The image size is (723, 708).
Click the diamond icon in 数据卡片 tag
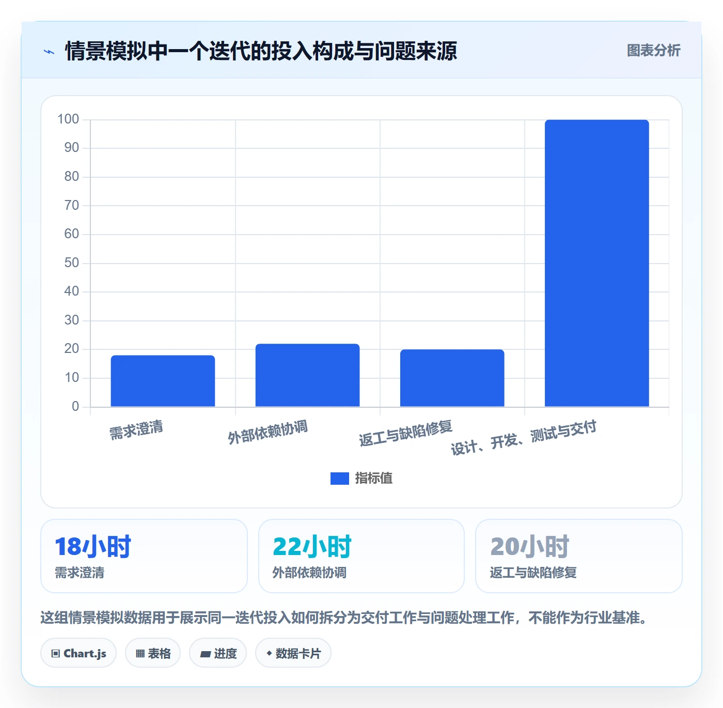pos(269,653)
